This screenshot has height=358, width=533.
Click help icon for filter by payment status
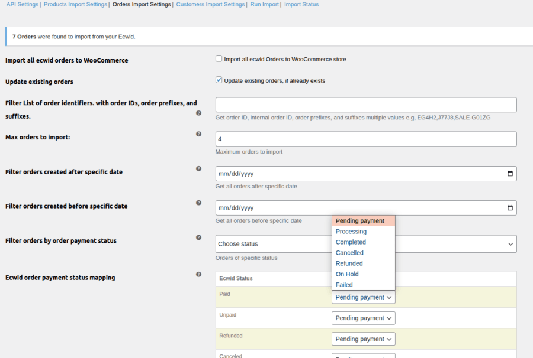(x=198, y=237)
